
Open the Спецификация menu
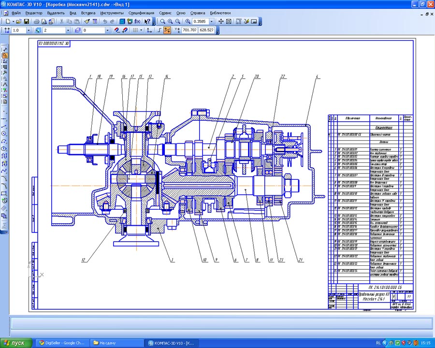coord(141,13)
